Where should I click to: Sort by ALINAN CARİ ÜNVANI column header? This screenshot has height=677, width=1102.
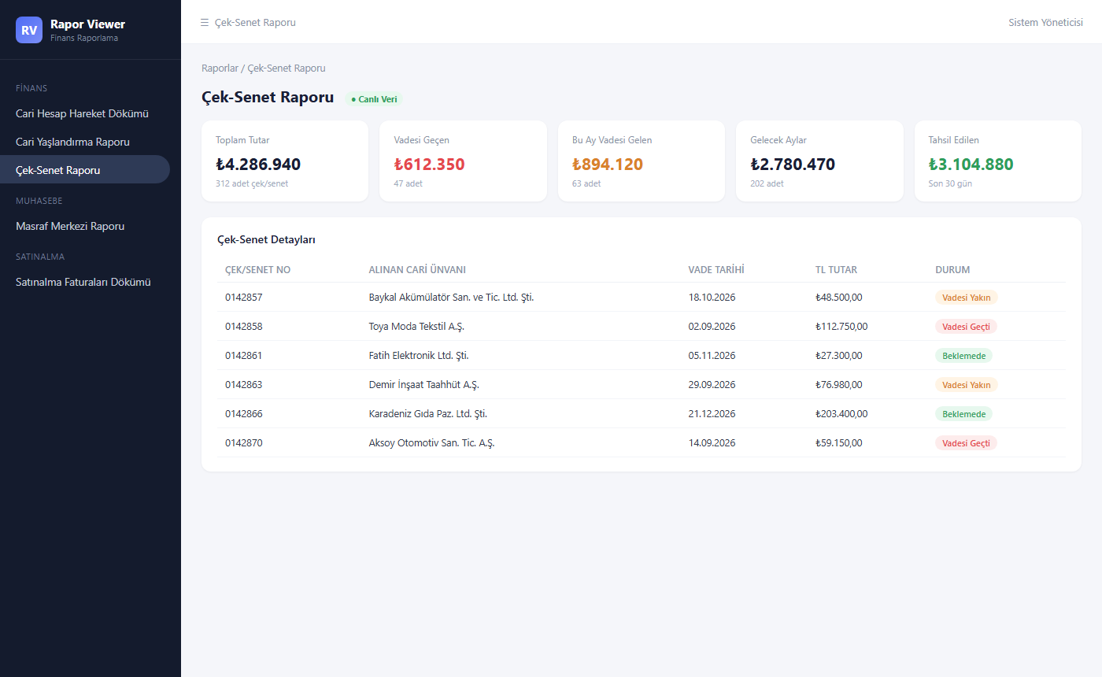[x=417, y=270]
